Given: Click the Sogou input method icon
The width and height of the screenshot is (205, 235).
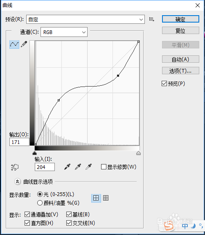Looking at the screenshot, I should tap(169, 226).
